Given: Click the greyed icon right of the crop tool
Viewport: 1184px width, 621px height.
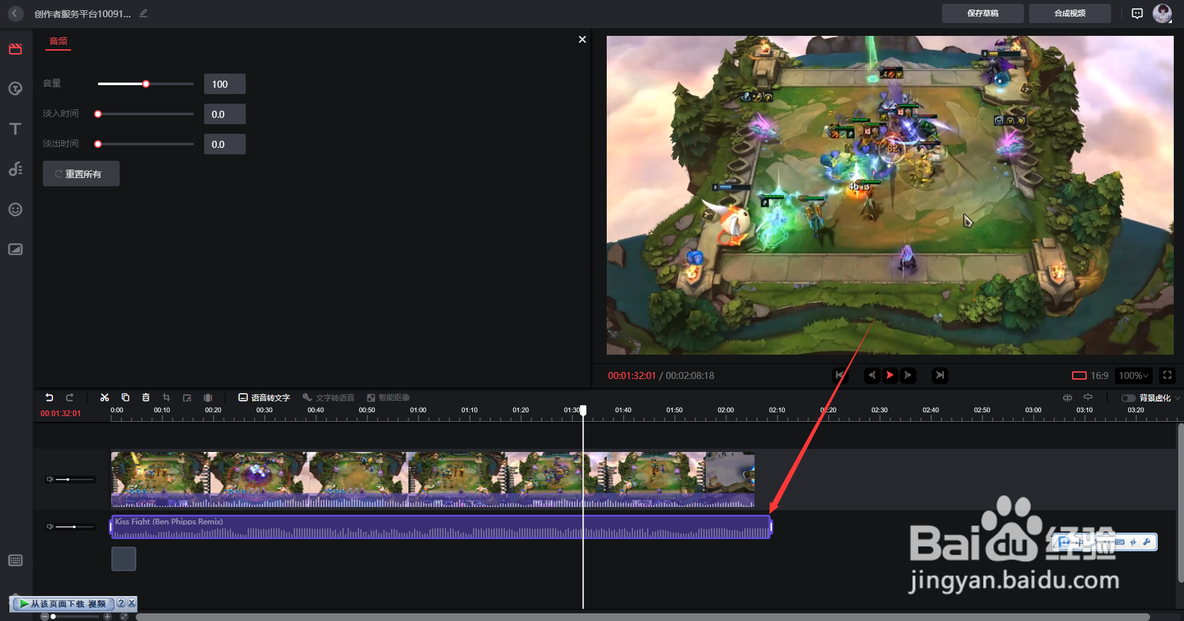Looking at the screenshot, I should [187, 398].
